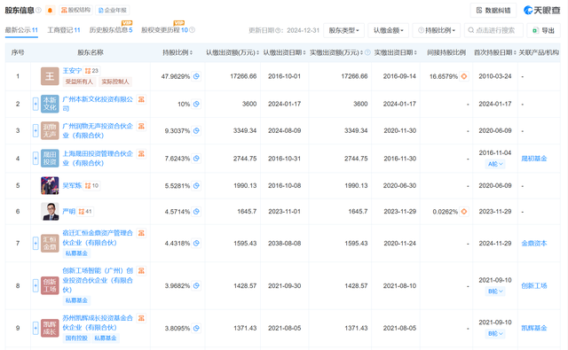Click equity structure icon beside 广州本新文化投资
This screenshot has width=568, height=350.
click(141, 99)
